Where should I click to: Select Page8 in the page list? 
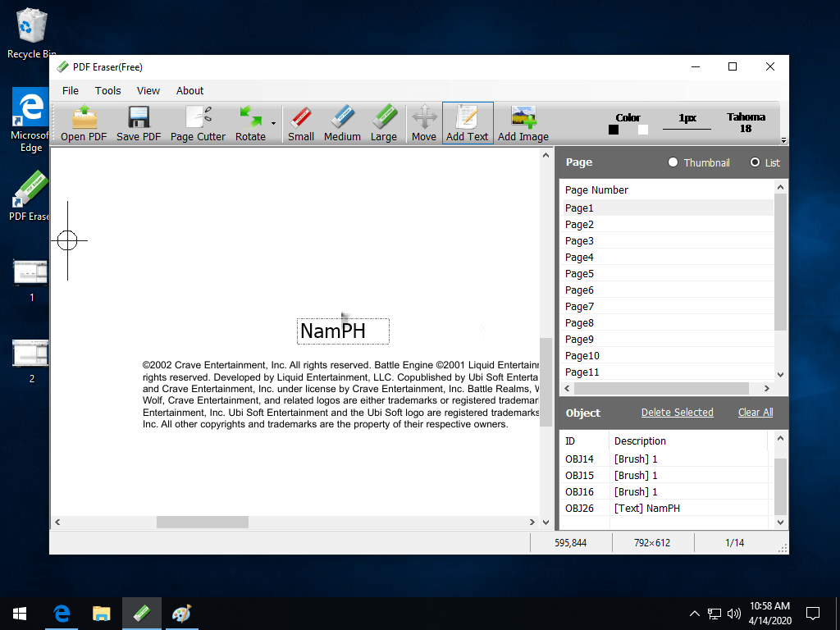(668, 323)
